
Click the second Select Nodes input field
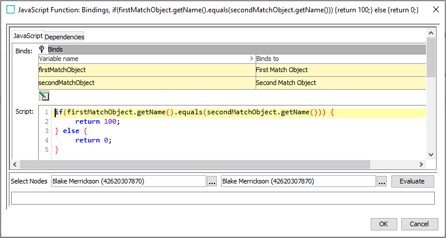[x=299, y=181]
